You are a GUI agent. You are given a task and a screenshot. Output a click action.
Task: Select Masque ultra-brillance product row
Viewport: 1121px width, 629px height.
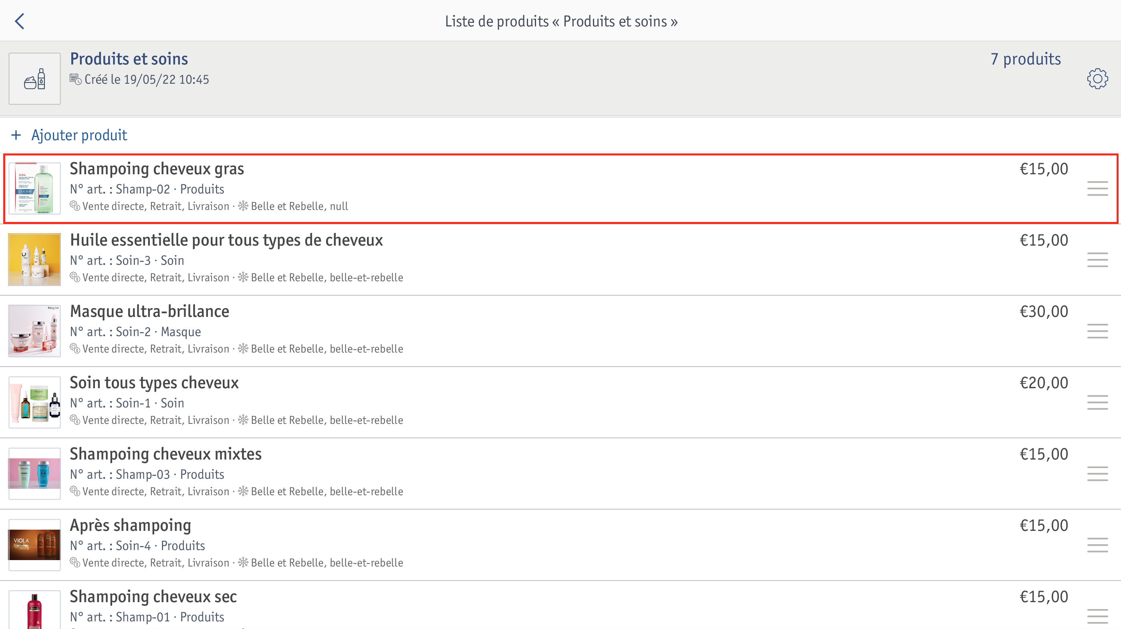pyautogui.click(x=560, y=331)
